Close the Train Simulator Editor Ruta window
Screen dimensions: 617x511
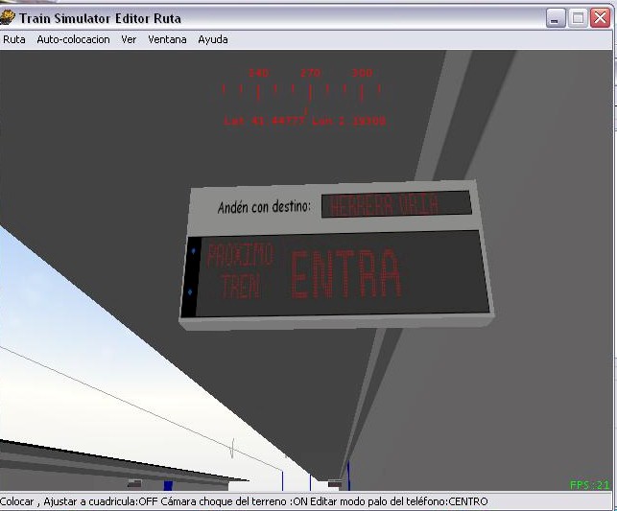point(600,17)
